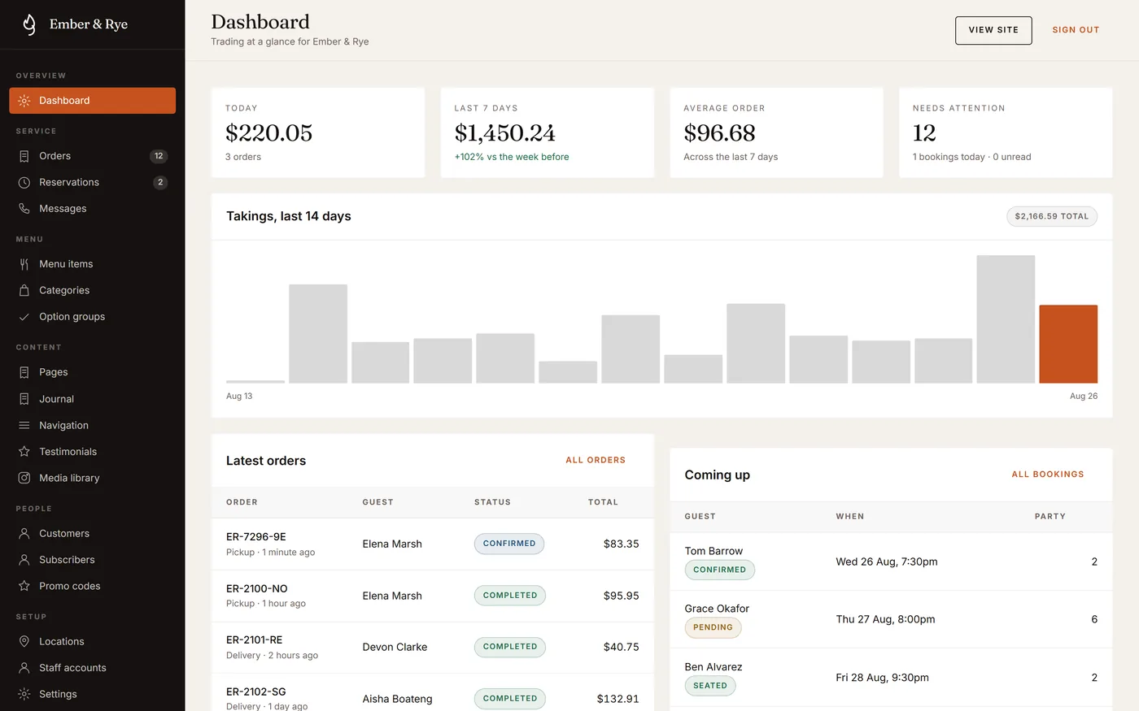Go to Promo codes menu item

pos(93,586)
